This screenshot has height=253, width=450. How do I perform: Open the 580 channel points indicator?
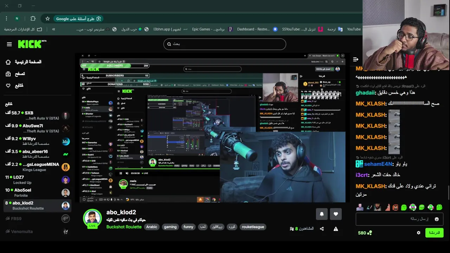pyautogui.click(x=365, y=233)
